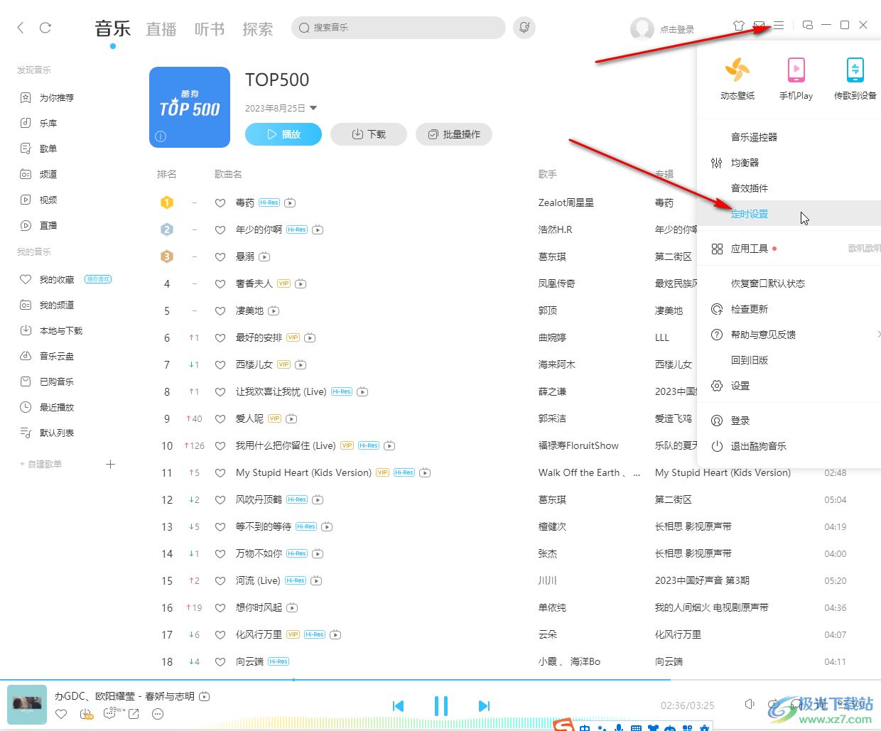Open 最近播放 in the sidebar
Screen dimensions: 881x731
(57, 408)
